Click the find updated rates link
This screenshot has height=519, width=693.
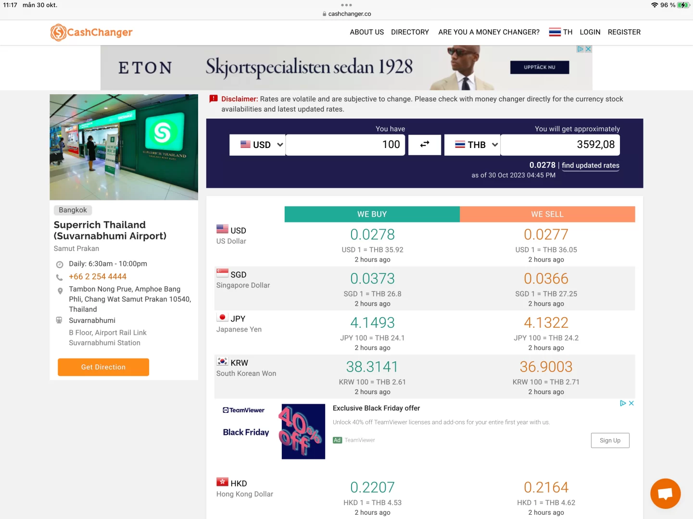[x=590, y=165]
